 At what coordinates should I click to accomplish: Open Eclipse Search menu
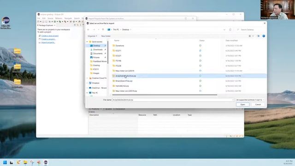point(77,18)
